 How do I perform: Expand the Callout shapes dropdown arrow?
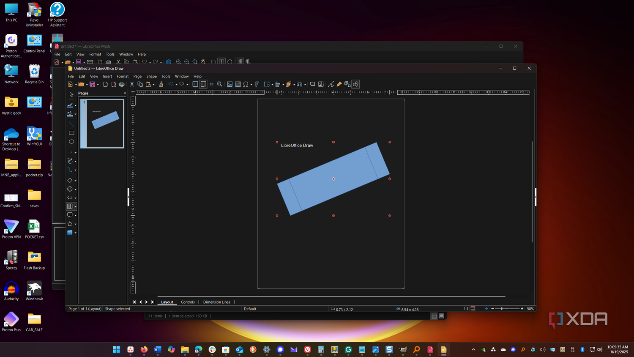pyautogui.click(x=76, y=215)
